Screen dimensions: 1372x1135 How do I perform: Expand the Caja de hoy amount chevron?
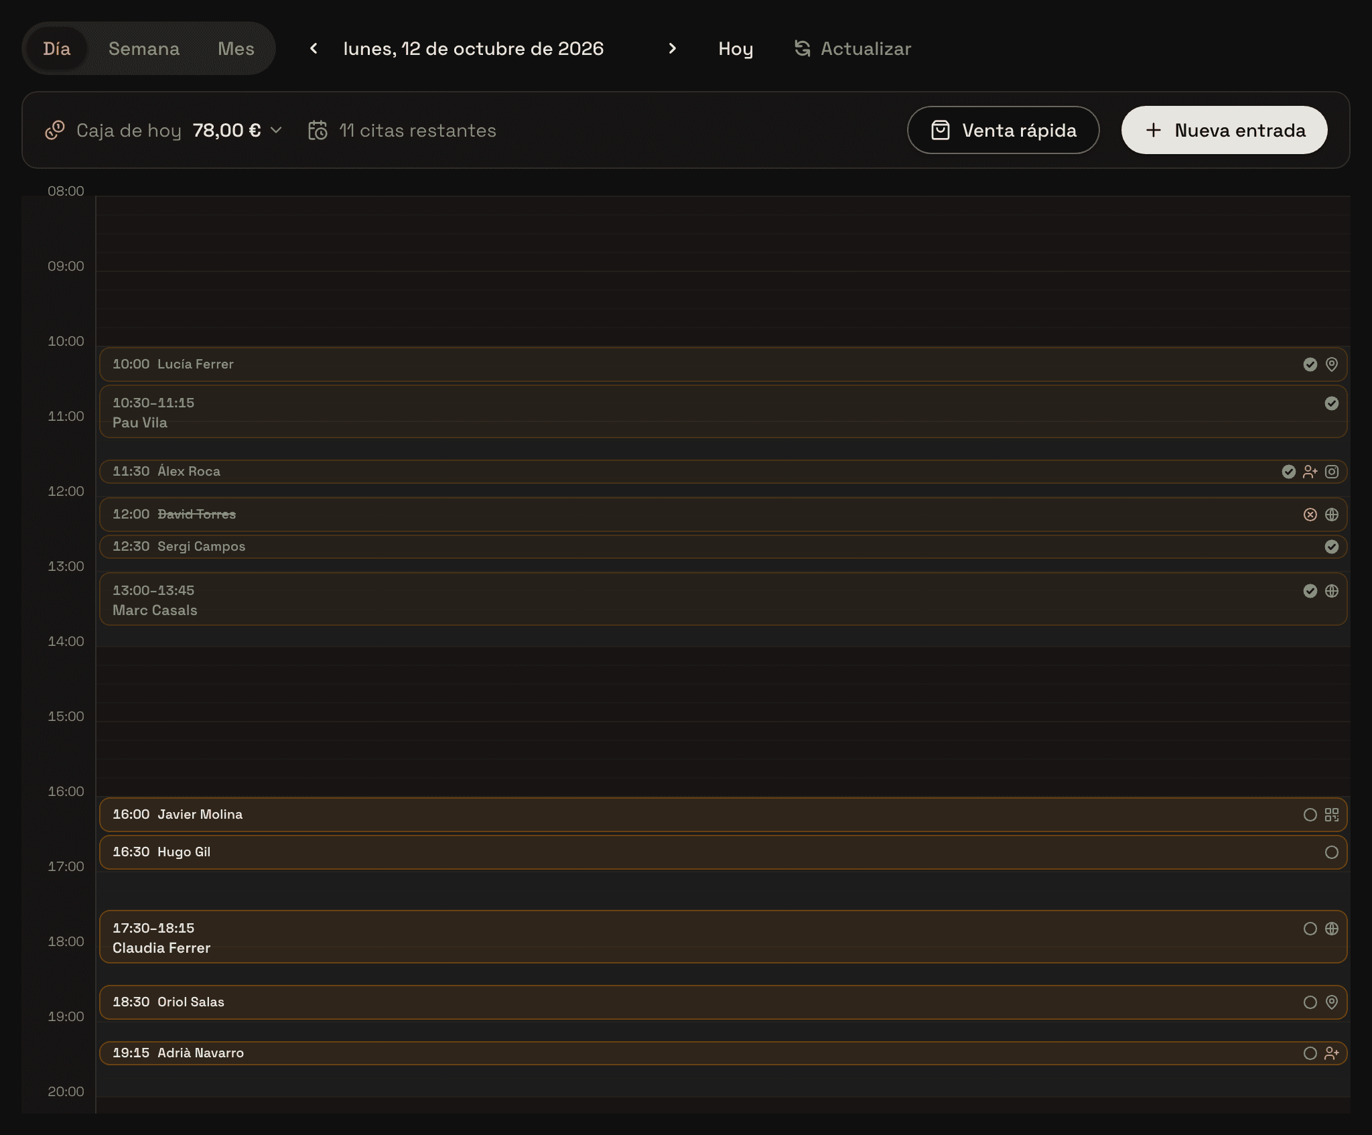(x=276, y=130)
